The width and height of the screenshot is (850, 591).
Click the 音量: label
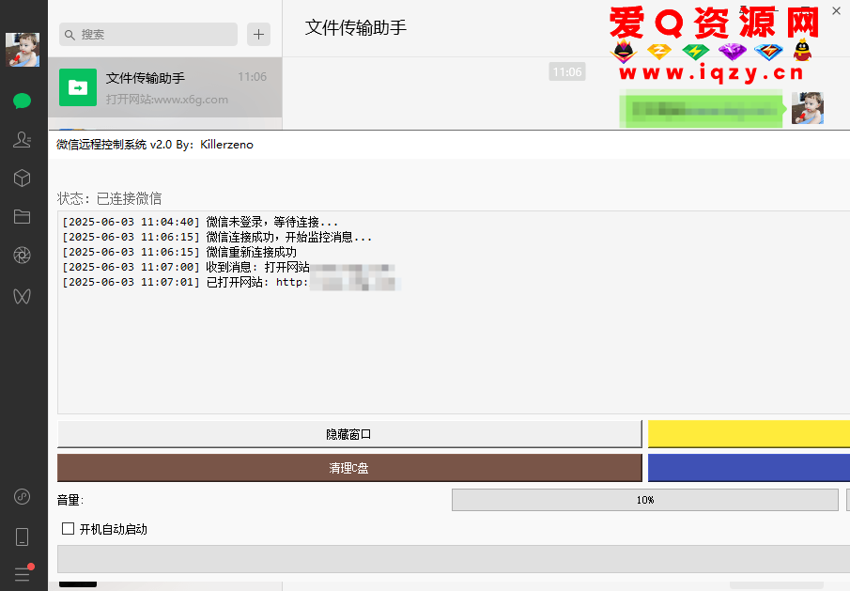click(70, 501)
